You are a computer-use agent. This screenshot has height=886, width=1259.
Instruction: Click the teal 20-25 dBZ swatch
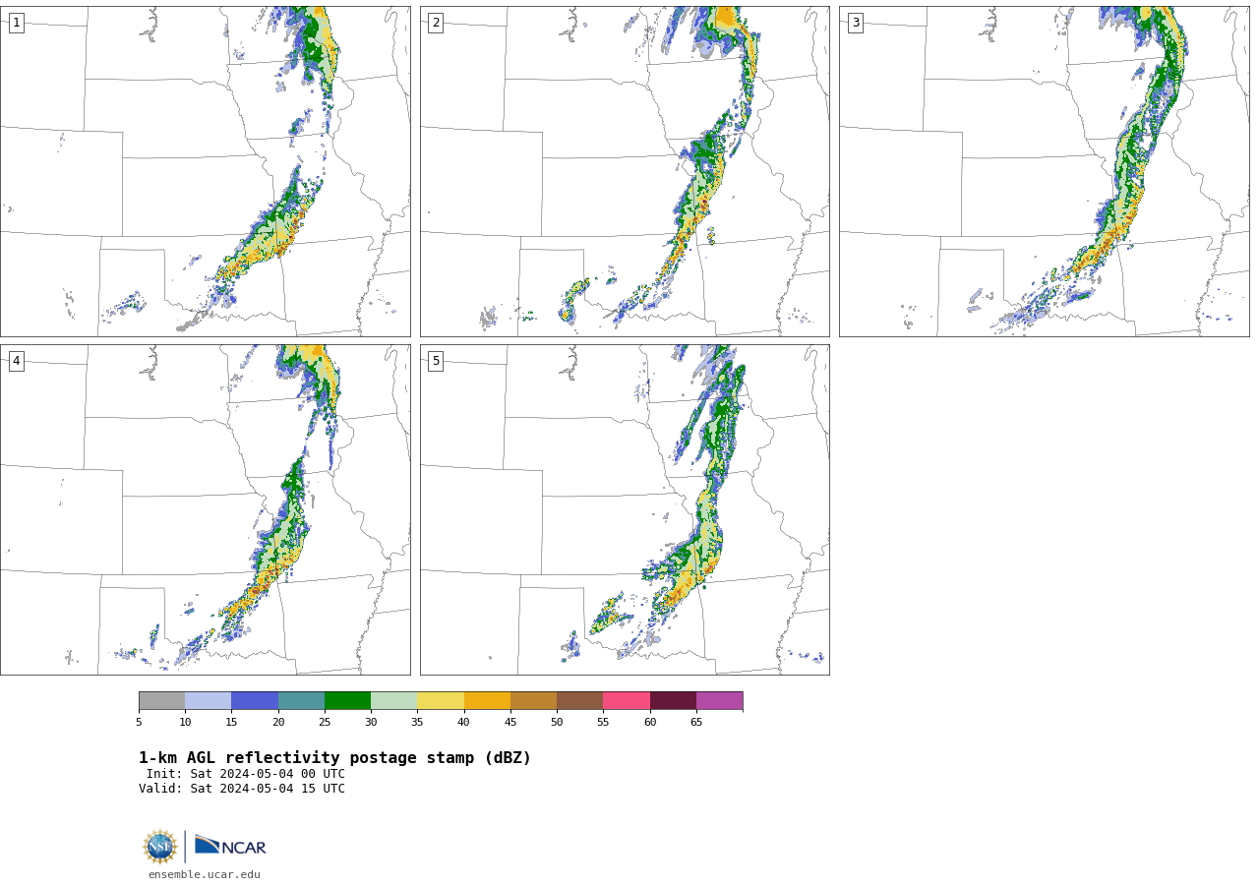point(301,700)
